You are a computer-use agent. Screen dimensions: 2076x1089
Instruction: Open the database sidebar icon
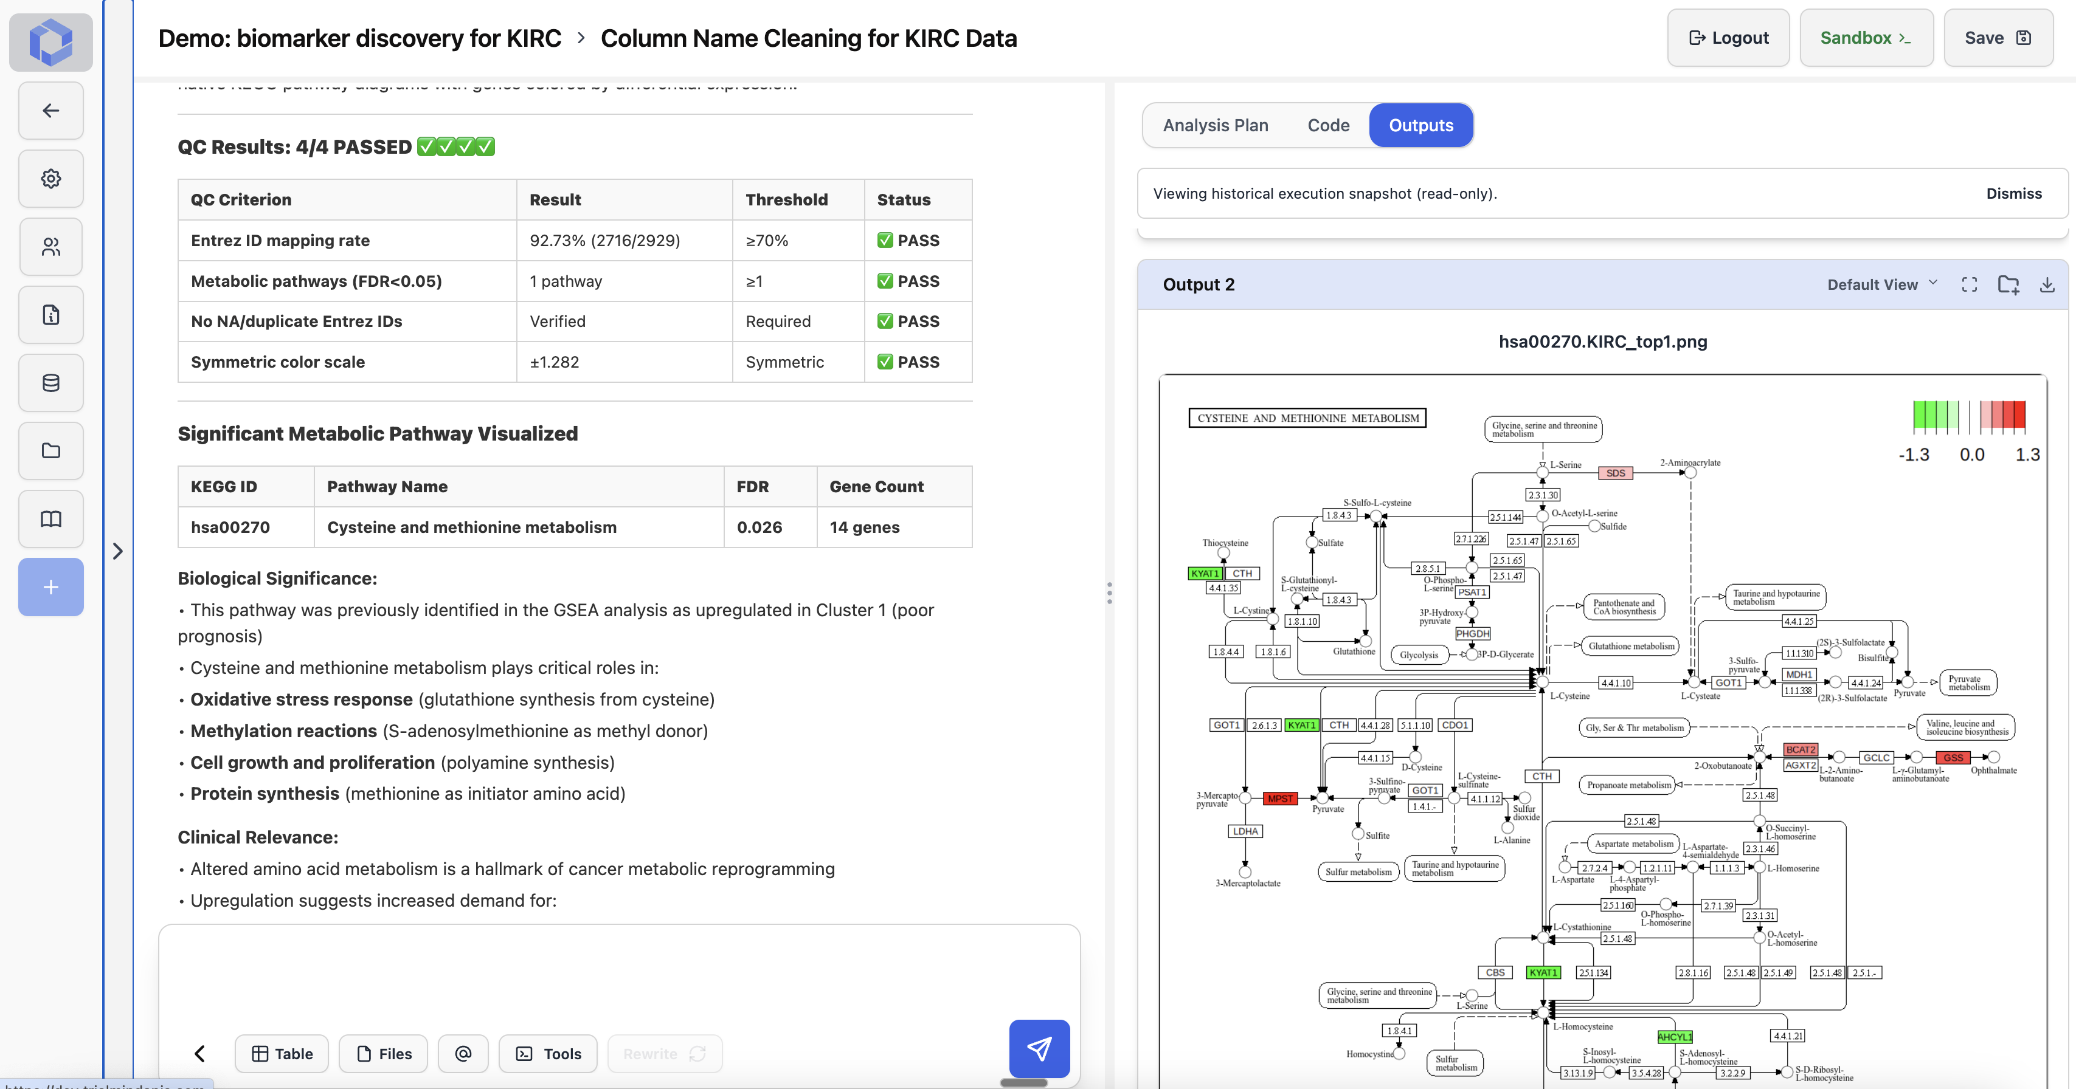pos(50,383)
